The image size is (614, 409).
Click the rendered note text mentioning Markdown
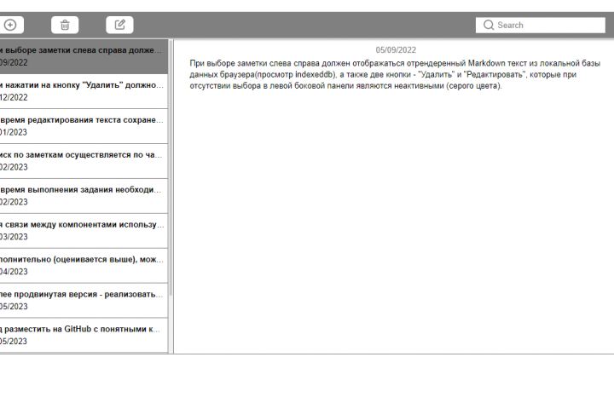tap(395, 74)
